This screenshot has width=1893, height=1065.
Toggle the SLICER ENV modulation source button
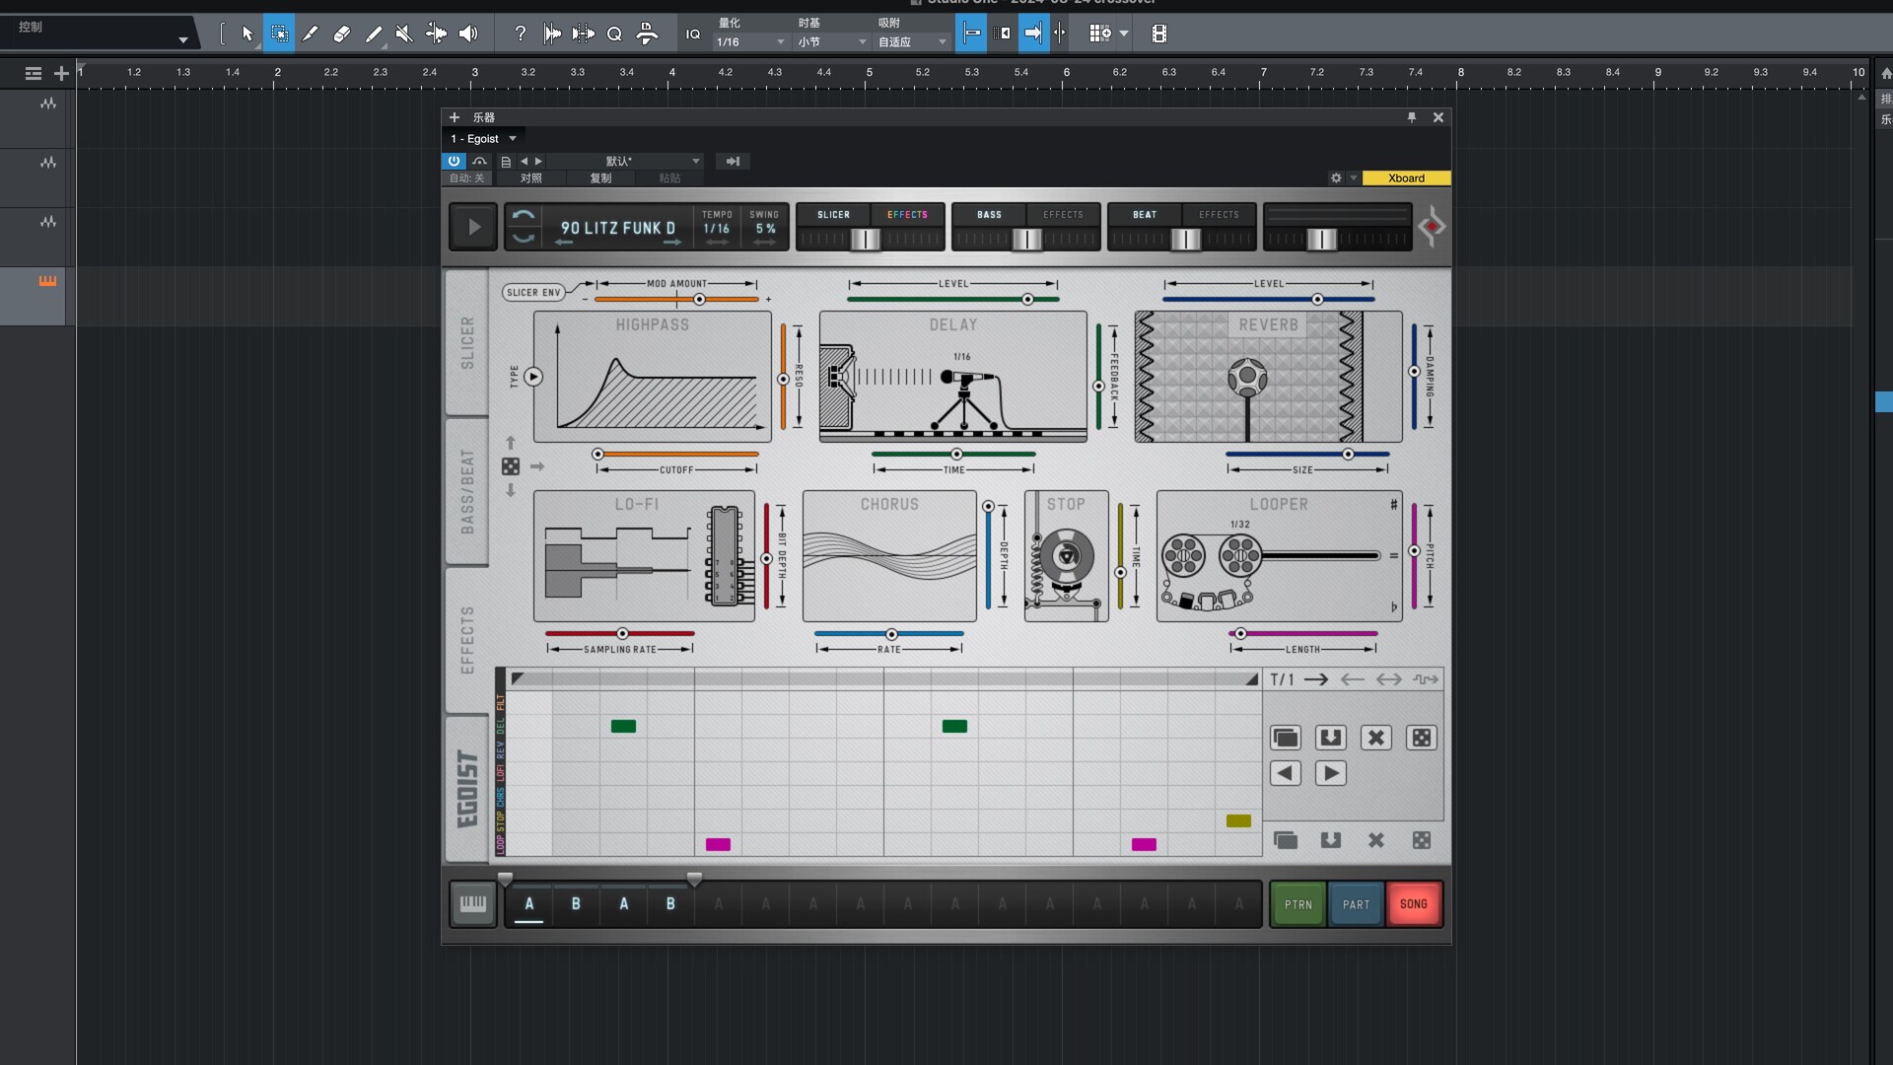coord(532,292)
